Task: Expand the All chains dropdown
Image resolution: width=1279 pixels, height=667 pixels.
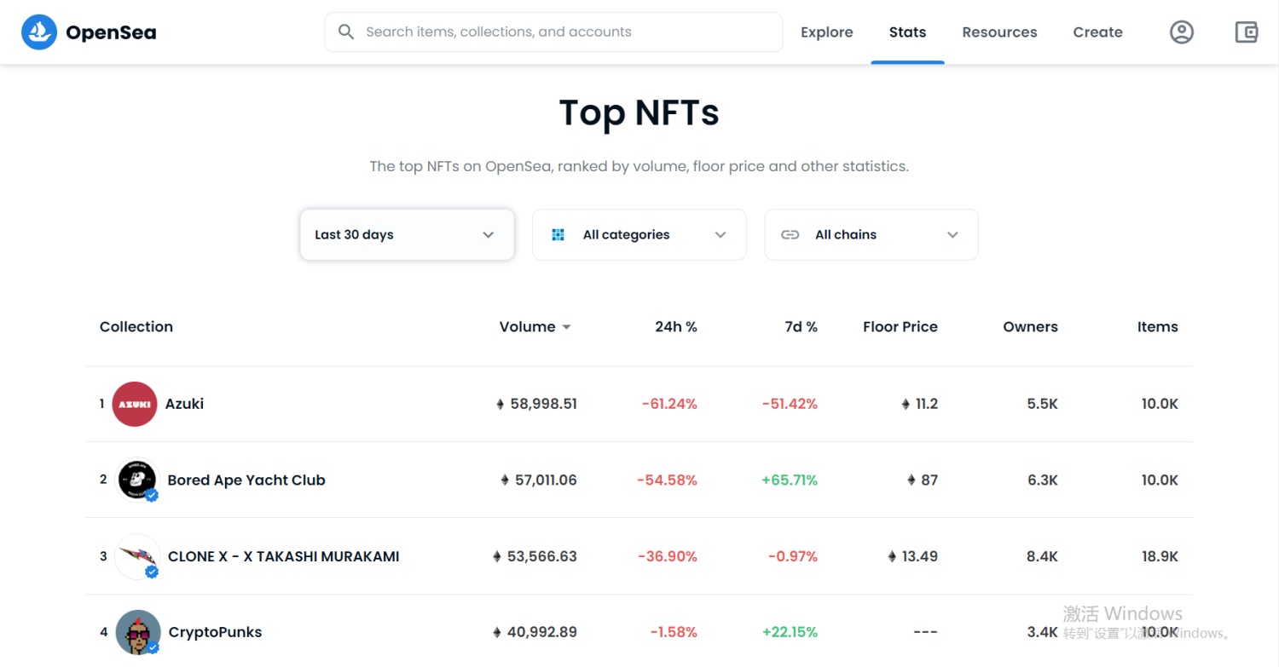Action: pos(871,235)
